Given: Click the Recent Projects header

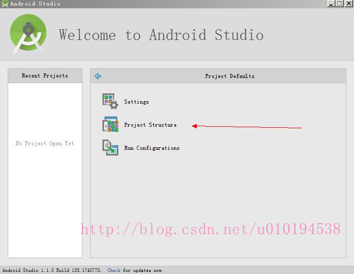Looking at the screenshot, I should (x=45, y=76).
